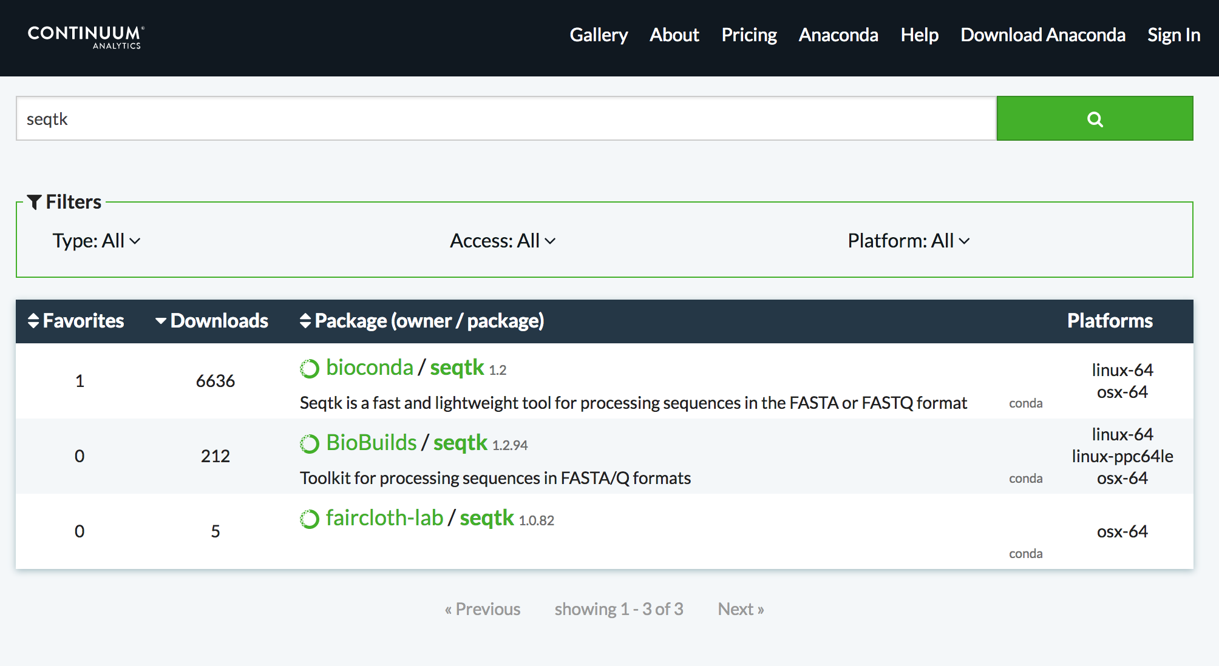Go to Download Anaconda
Viewport: 1219px width, 666px height.
click(1043, 35)
